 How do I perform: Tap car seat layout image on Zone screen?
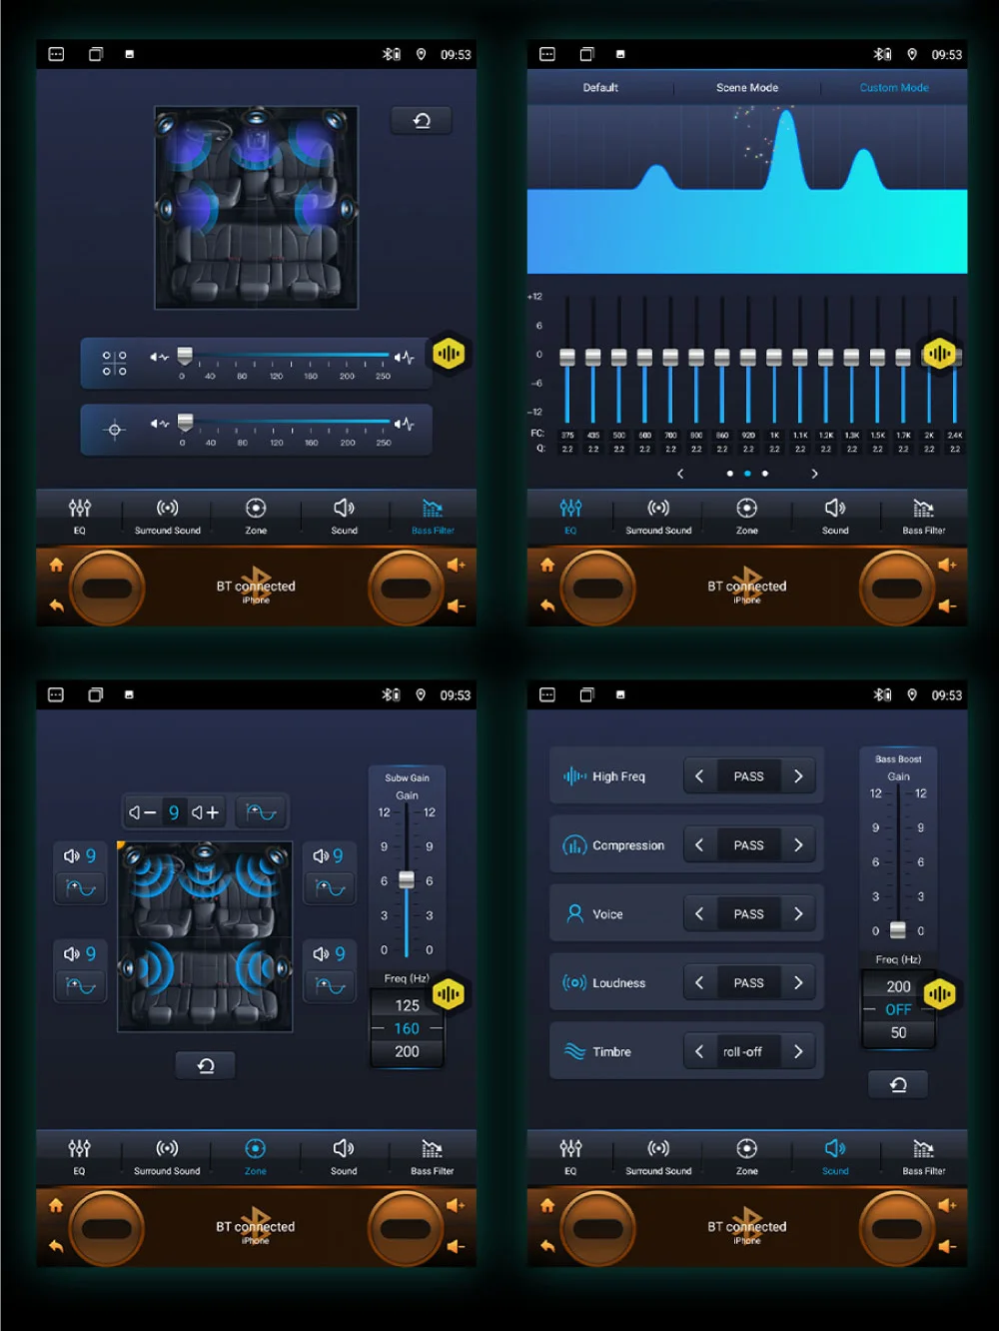click(205, 936)
